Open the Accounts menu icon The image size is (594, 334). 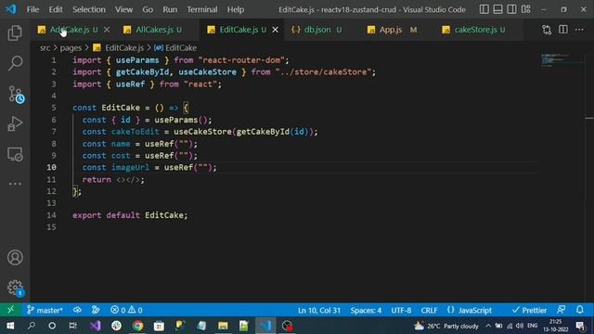click(x=15, y=258)
